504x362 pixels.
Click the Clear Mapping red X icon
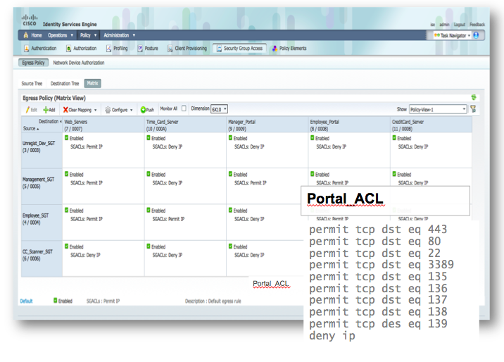coord(65,110)
